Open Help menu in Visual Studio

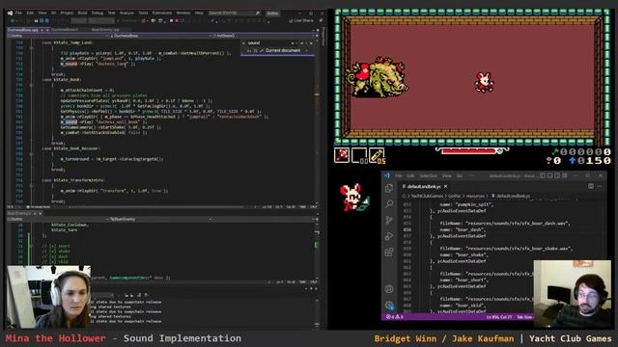click(199, 13)
